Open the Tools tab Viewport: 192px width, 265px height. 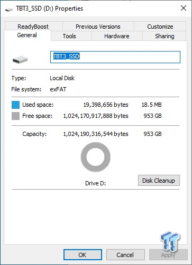(69, 36)
